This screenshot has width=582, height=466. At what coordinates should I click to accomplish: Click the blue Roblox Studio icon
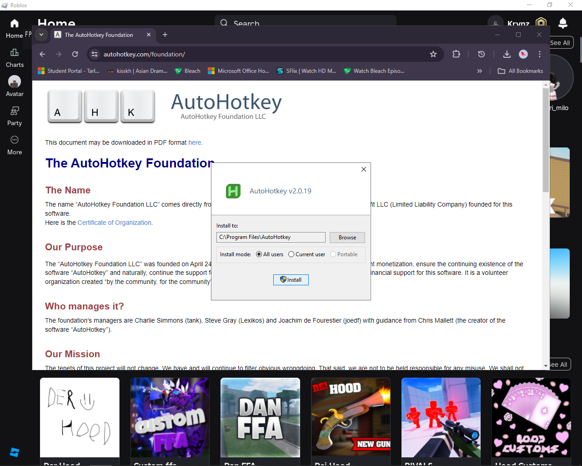(15, 452)
